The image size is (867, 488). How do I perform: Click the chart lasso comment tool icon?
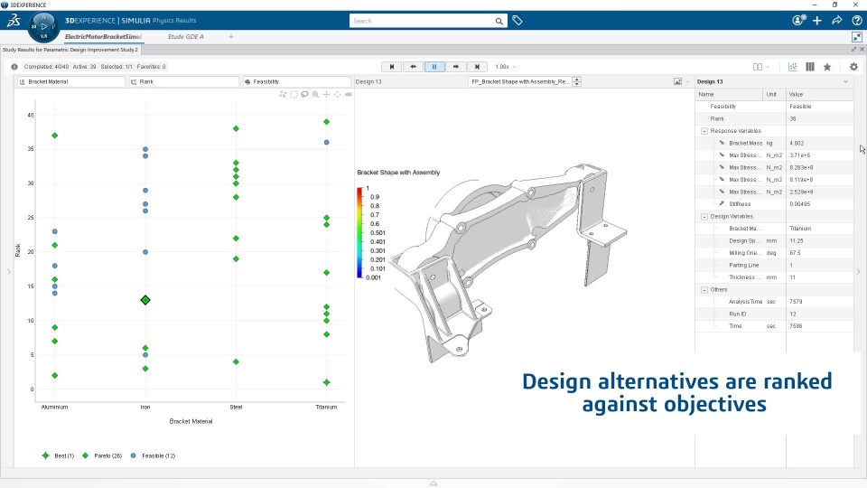[304, 95]
